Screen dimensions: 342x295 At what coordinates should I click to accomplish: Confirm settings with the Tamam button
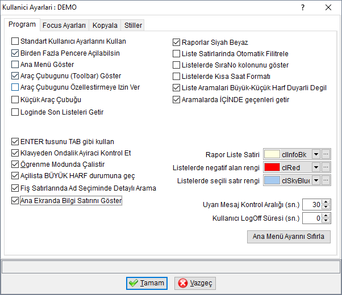[x=147, y=283]
